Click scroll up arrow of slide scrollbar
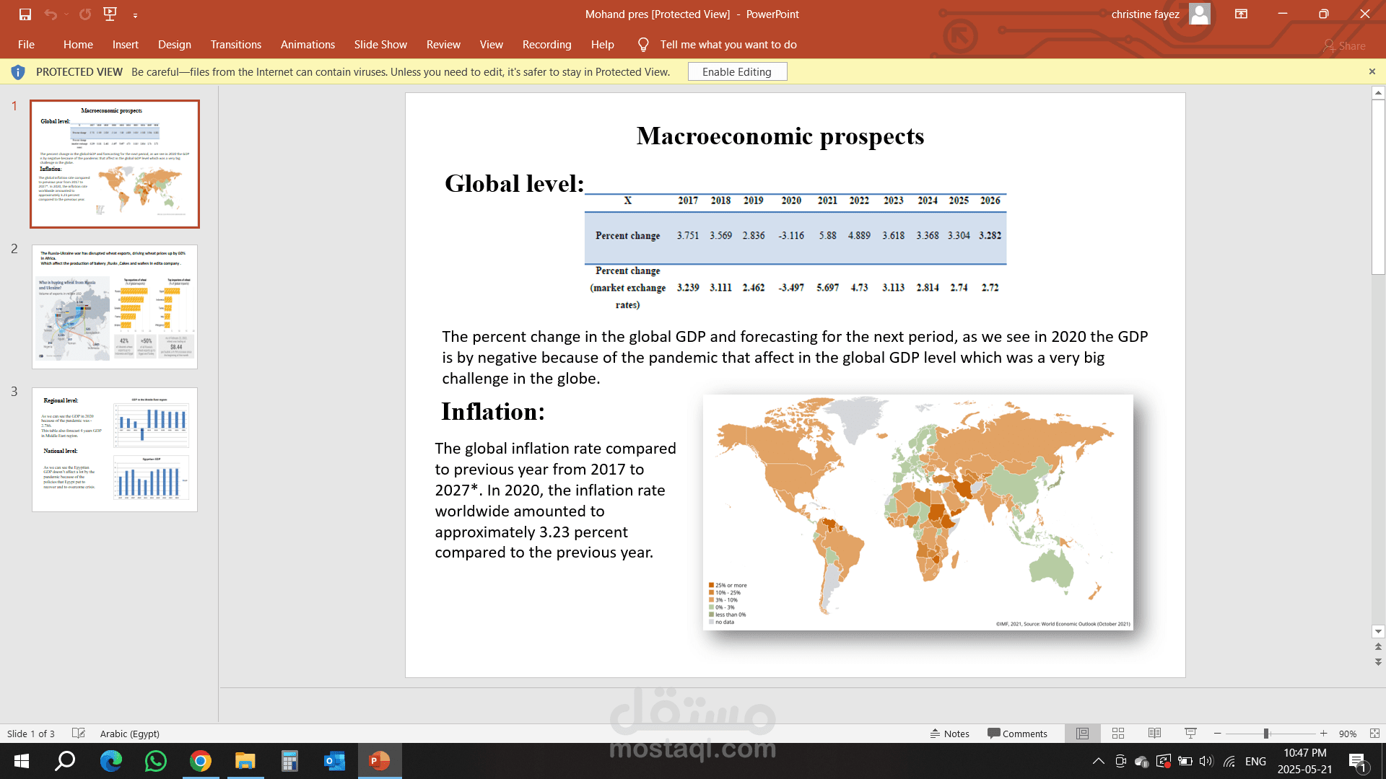Screen dimensions: 1386x779 pyautogui.click(x=1378, y=92)
